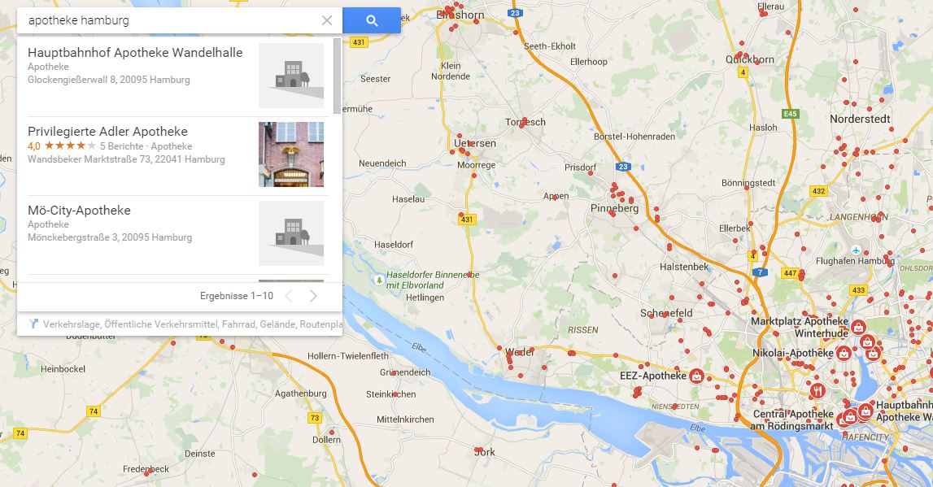Click the blue search magnifier button
This screenshot has height=487, width=933.
click(x=372, y=21)
